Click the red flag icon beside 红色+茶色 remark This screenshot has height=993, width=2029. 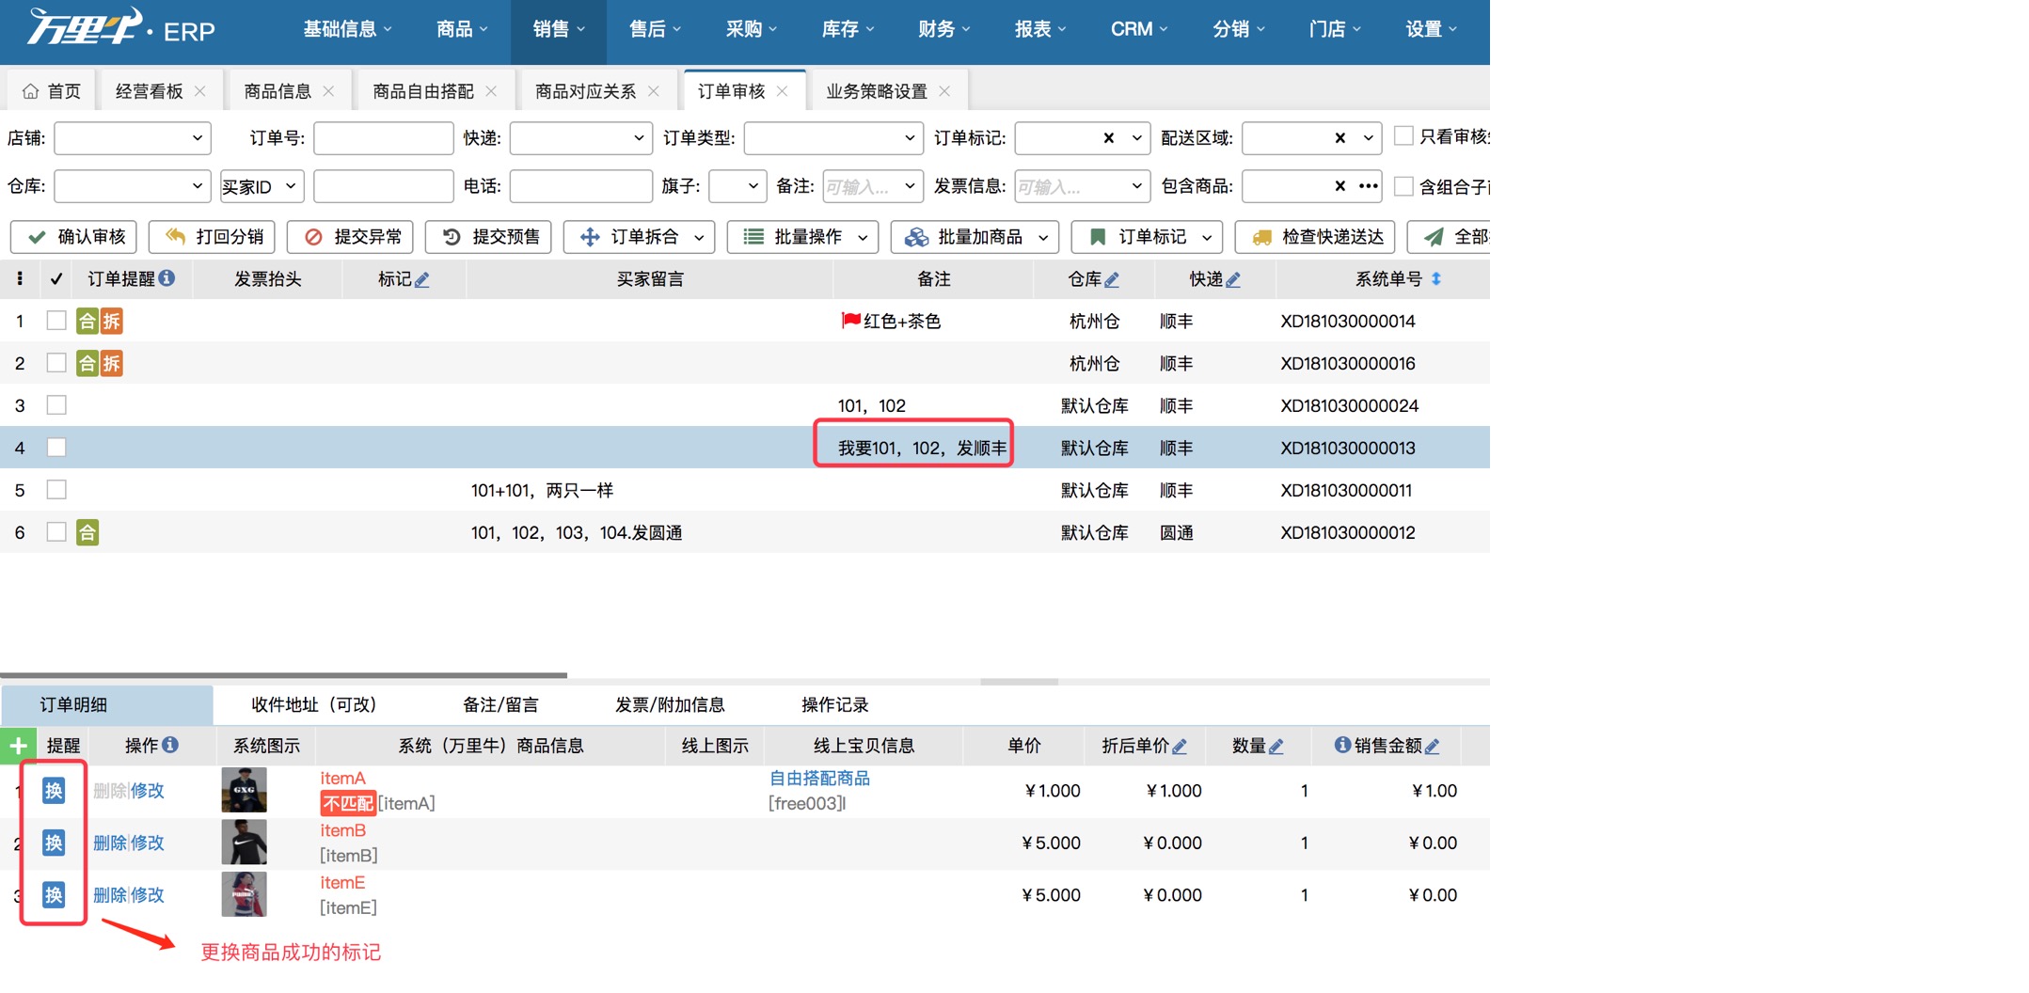tap(849, 321)
